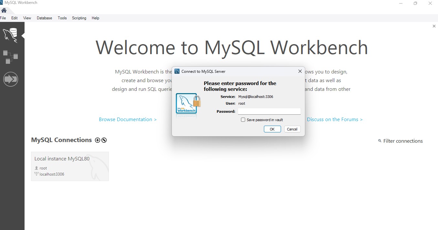Open the View menu
Viewport: 438px width, 230px height.
click(27, 18)
